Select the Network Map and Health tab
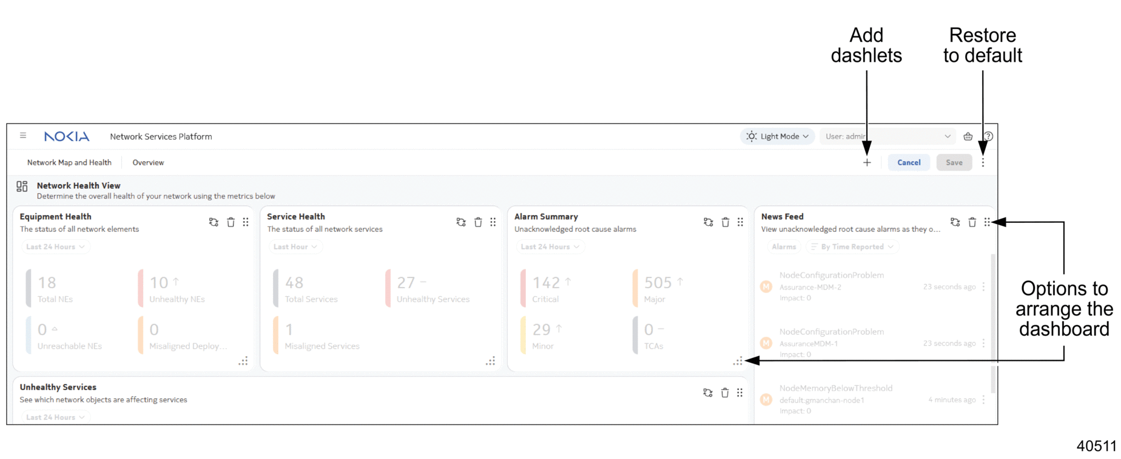The height and width of the screenshot is (459, 1121). 69,162
